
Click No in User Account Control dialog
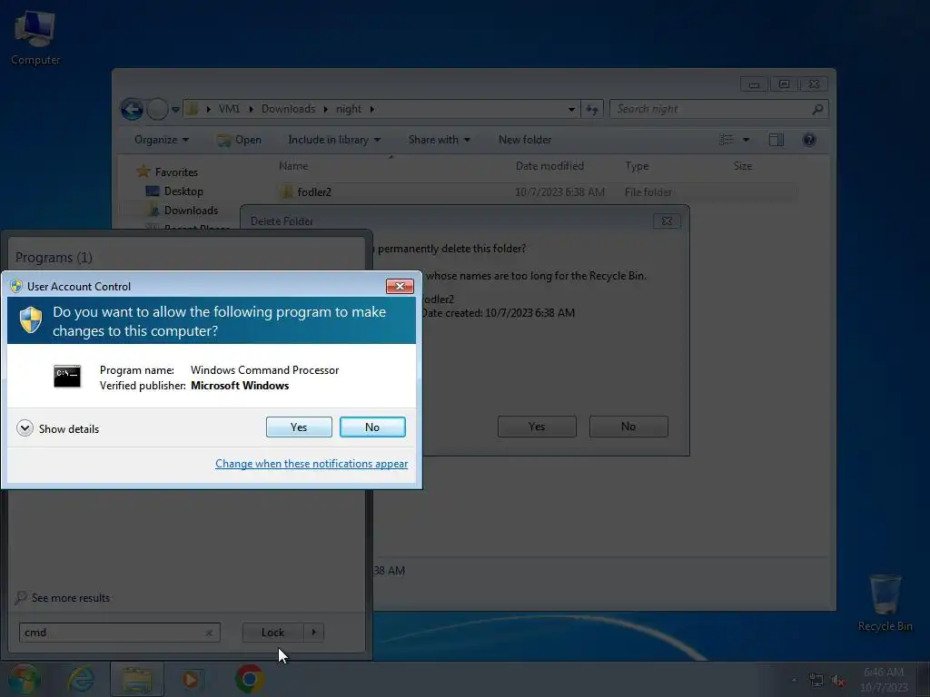click(372, 427)
